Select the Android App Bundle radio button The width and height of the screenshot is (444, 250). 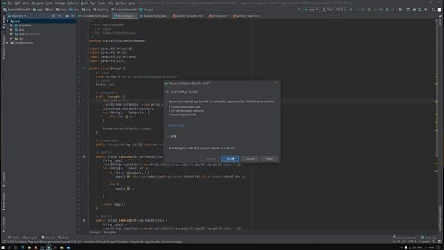(x=168, y=92)
